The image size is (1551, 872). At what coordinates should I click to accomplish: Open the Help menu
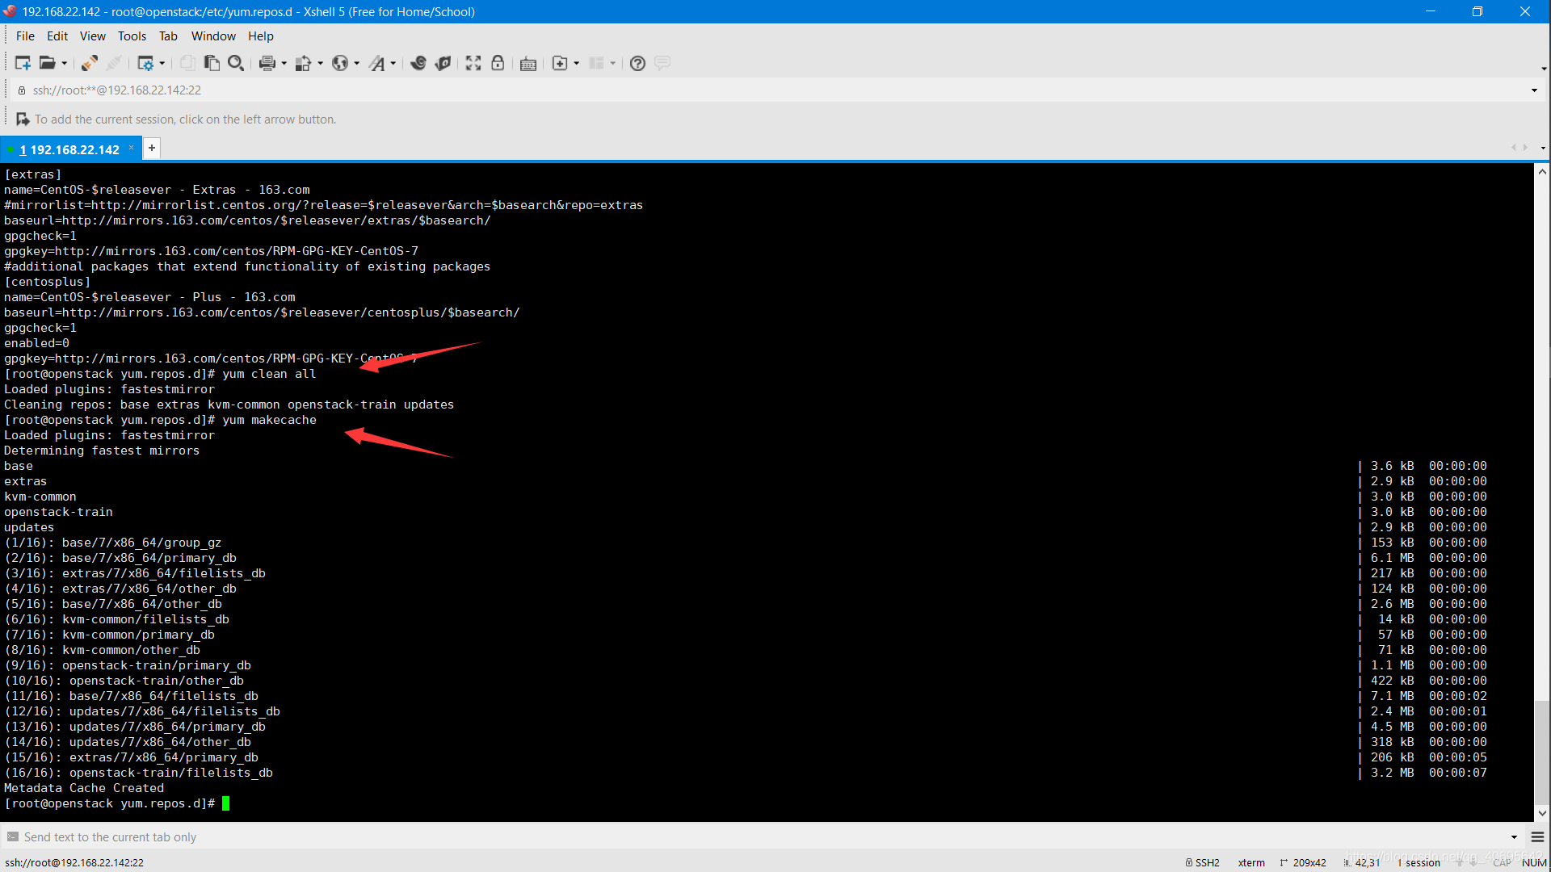tap(261, 36)
